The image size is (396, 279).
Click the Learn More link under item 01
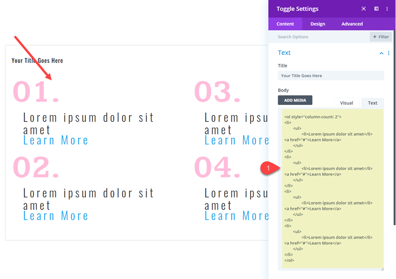coord(55,140)
